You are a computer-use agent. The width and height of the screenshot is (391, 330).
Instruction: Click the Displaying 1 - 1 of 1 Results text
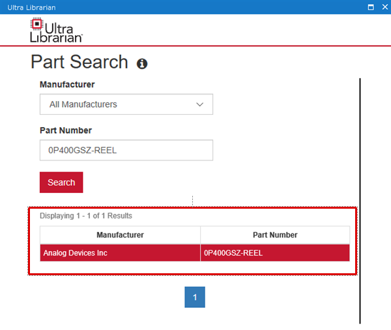click(86, 216)
